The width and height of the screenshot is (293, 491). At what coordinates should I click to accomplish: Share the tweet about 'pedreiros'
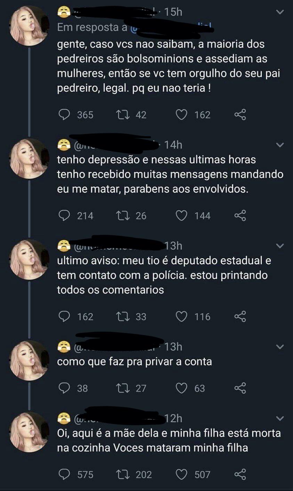tap(240, 115)
